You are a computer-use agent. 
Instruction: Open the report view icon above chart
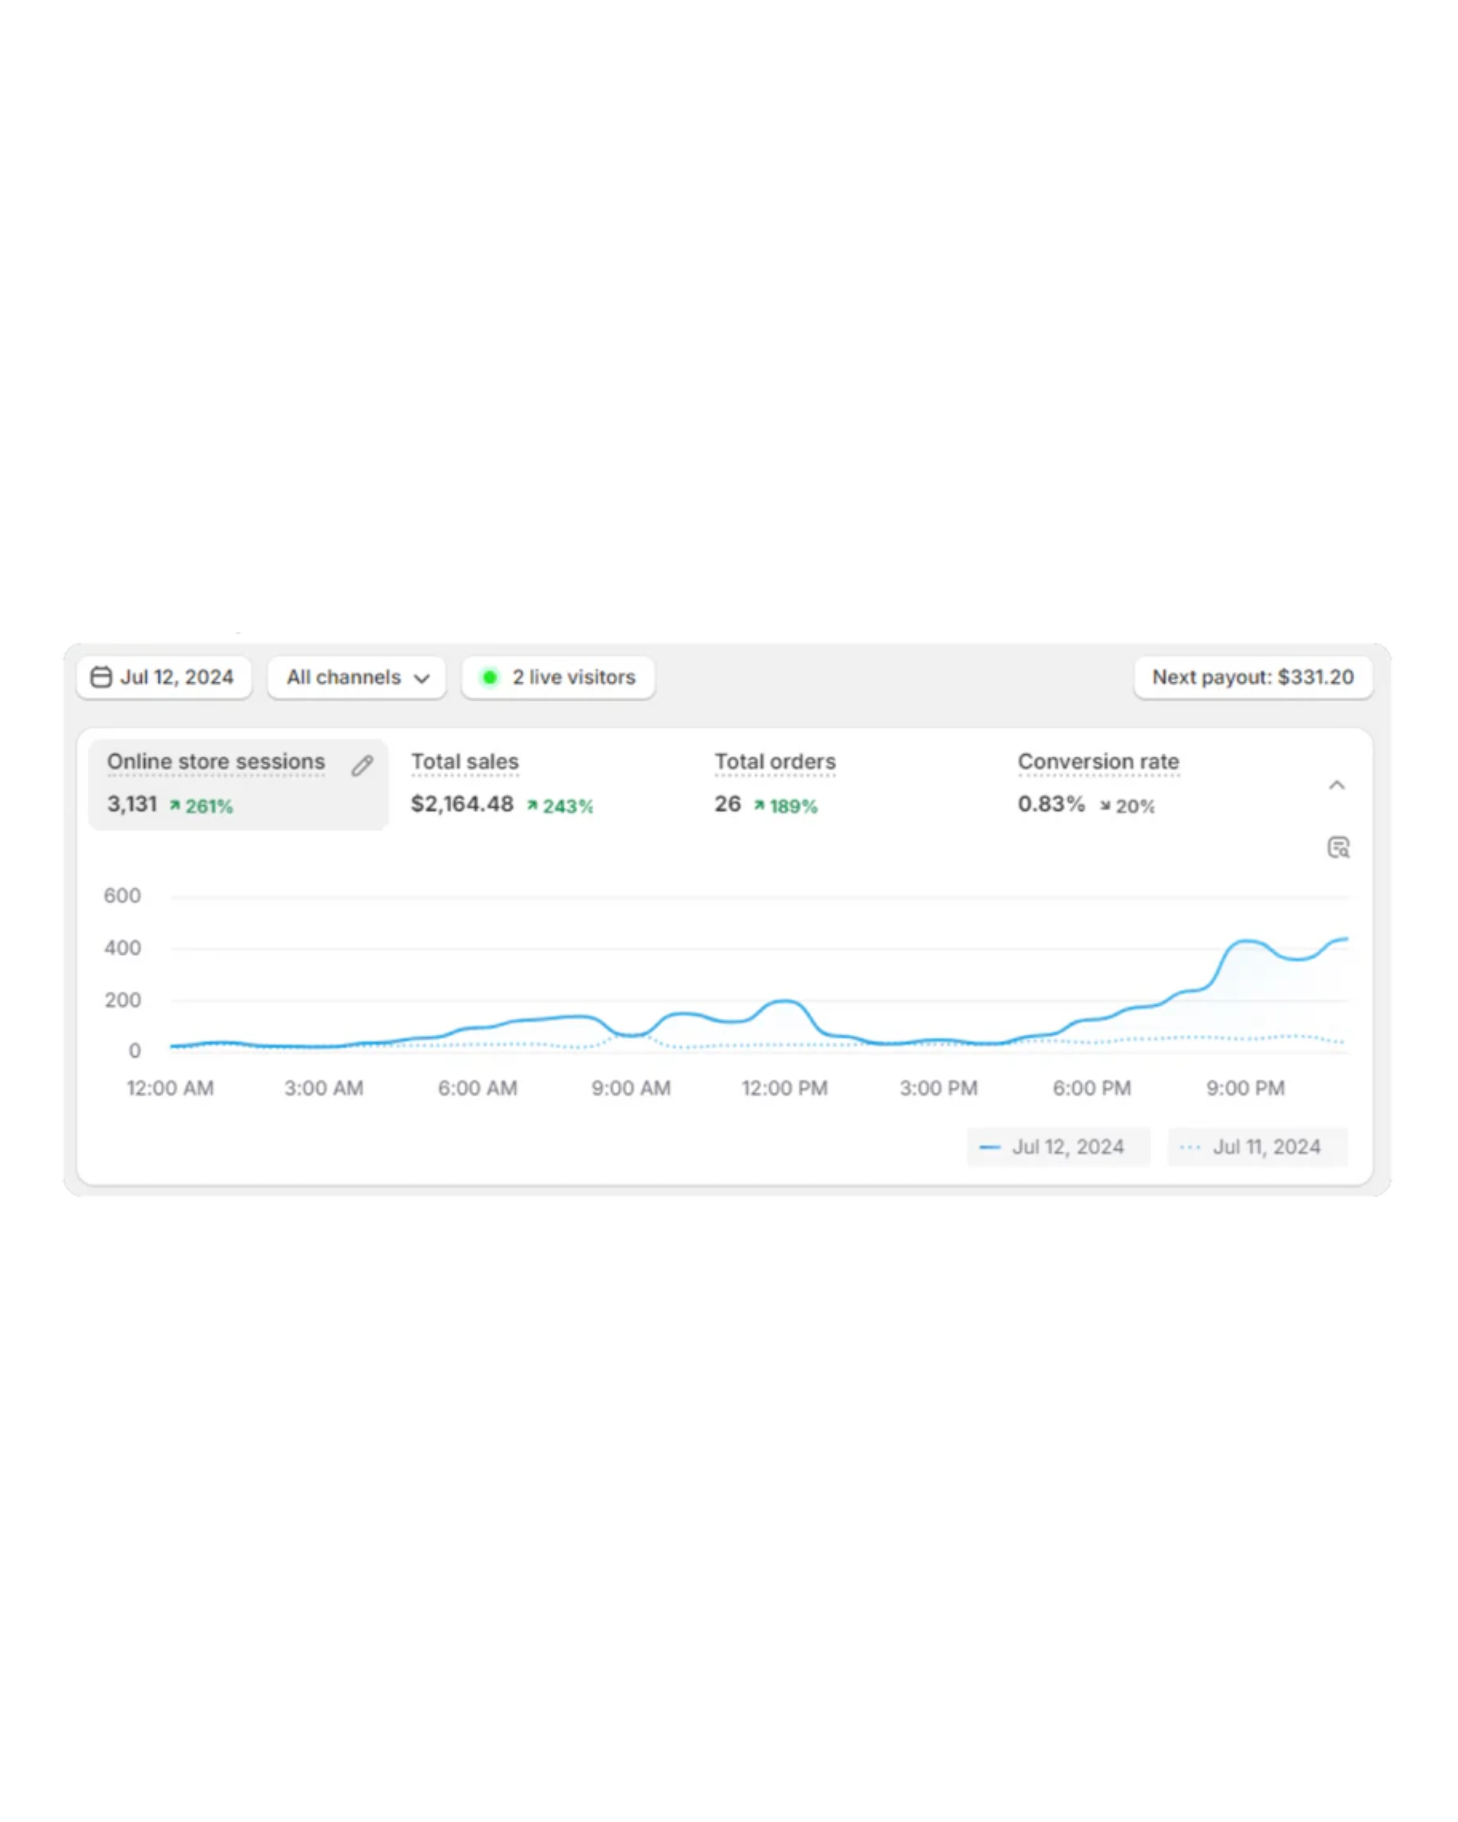(1338, 848)
